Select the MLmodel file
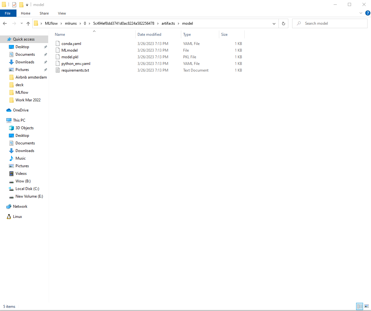371x311 pixels. pyautogui.click(x=69, y=50)
